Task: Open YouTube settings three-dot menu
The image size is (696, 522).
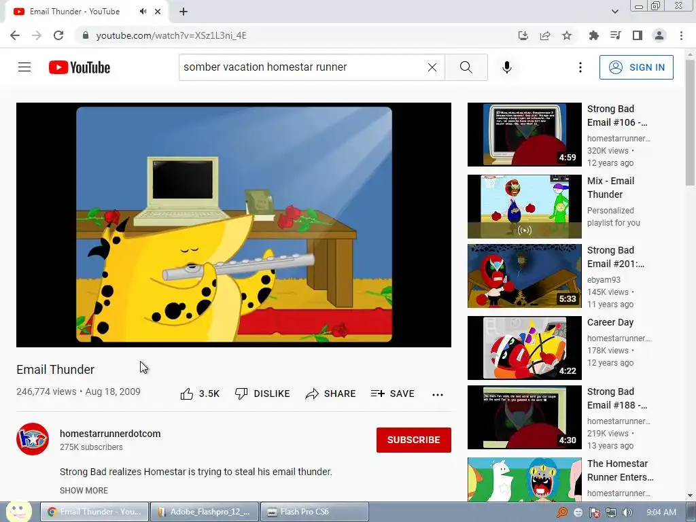Action: 580,67
